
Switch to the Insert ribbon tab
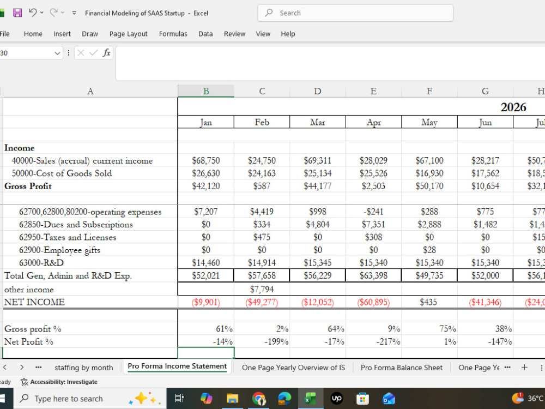coord(62,34)
